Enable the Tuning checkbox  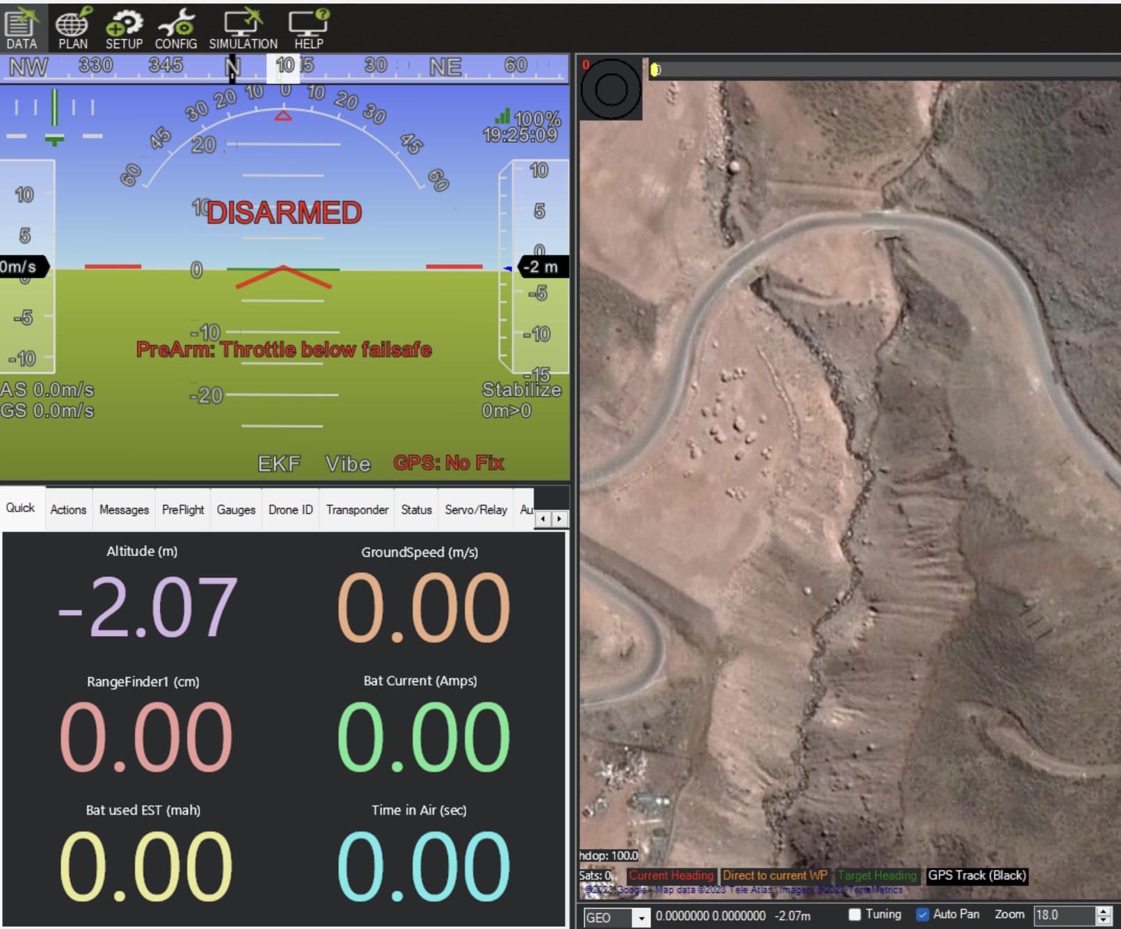click(855, 914)
